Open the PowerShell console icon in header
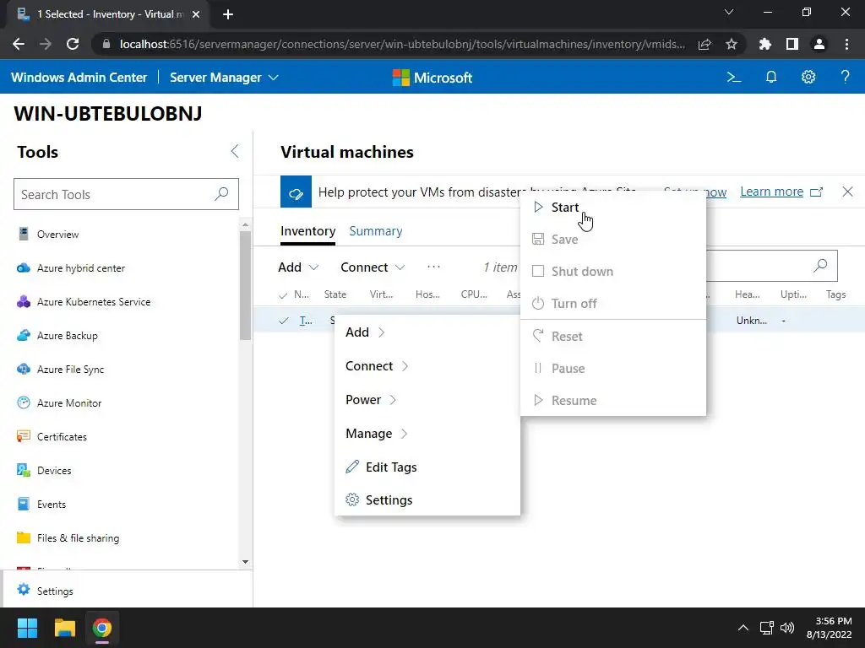Screen dimensions: 865x648 [734, 77]
